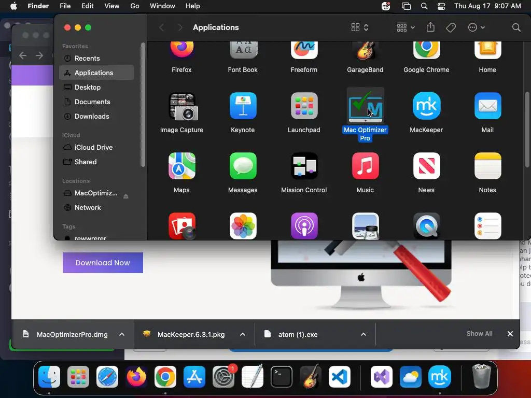The width and height of the screenshot is (531, 398).
Task: Select the Podcasts app icon
Action: point(304,226)
